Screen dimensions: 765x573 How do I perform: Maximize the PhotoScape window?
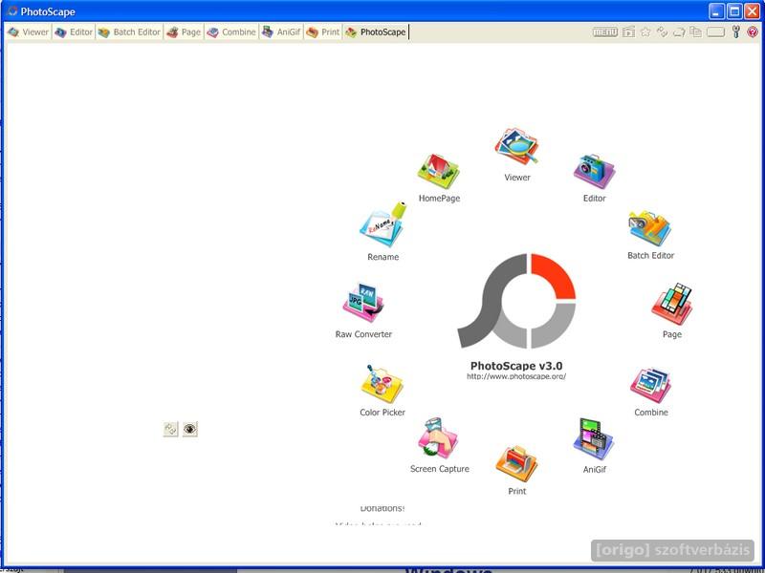733,11
